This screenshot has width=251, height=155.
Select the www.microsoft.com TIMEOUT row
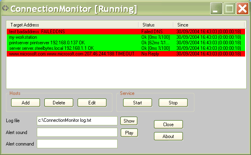click(126, 54)
